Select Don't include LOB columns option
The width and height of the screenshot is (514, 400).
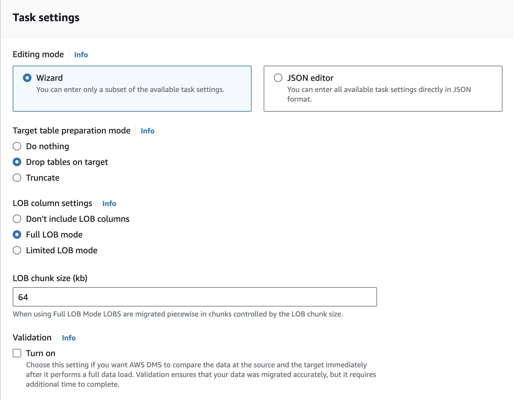(17, 219)
